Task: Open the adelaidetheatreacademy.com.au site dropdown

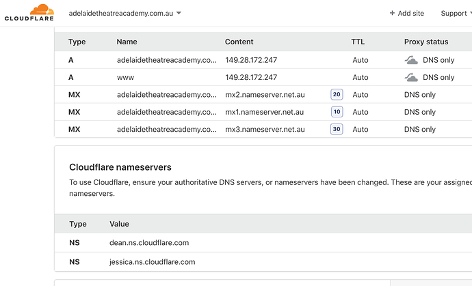Action: point(125,13)
